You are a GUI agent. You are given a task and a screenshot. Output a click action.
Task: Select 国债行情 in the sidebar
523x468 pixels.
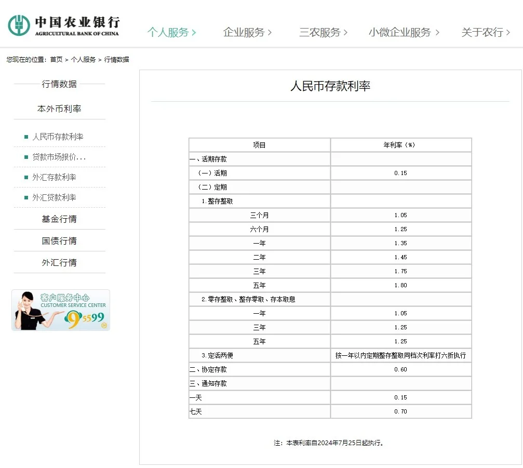(x=59, y=241)
